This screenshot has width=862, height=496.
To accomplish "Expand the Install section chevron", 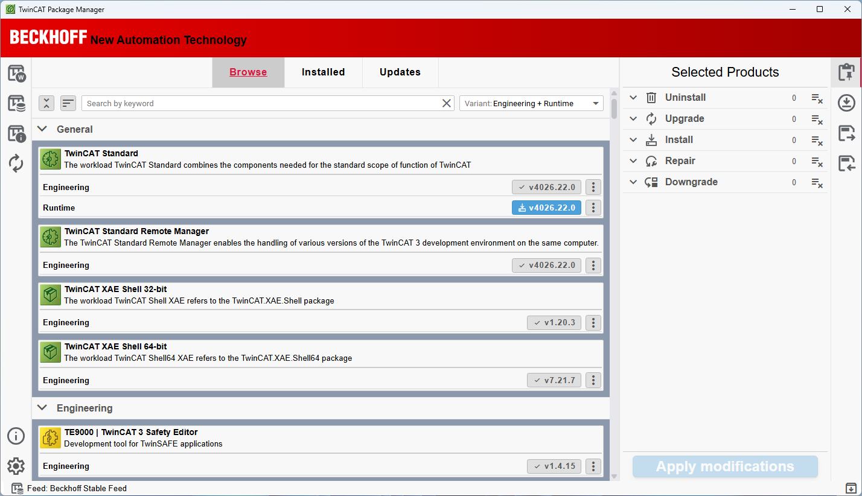I will pos(633,140).
